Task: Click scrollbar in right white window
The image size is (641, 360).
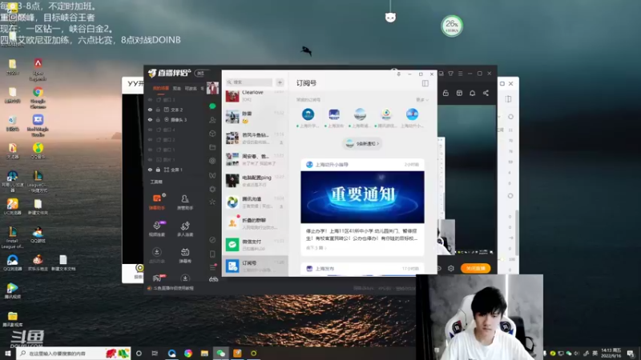Action: pyautogui.click(x=517, y=233)
